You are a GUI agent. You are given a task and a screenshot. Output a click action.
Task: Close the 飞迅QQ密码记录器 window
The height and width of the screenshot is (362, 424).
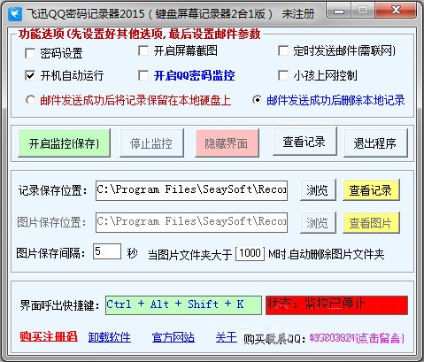click(396, 11)
